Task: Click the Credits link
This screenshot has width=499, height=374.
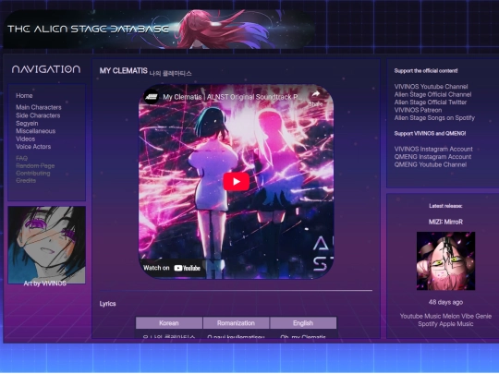Action: (26, 181)
